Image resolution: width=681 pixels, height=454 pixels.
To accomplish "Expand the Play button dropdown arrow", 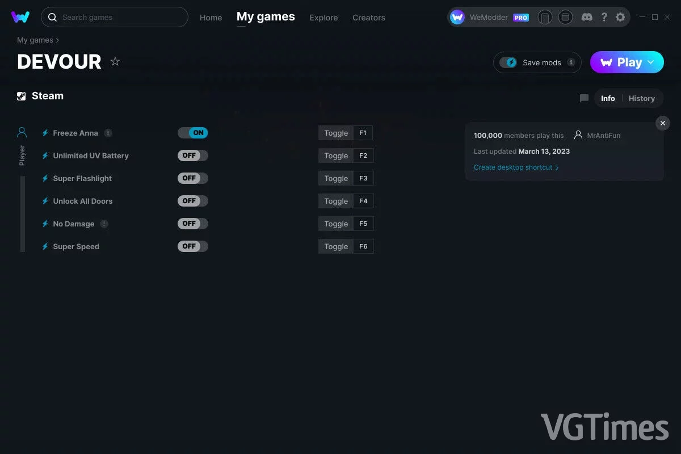I will (x=651, y=62).
